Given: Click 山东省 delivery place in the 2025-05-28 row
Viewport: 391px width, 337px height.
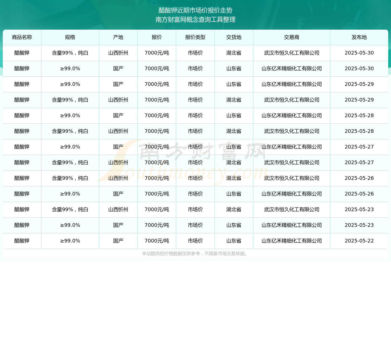Looking at the screenshot, I should [234, 116].
